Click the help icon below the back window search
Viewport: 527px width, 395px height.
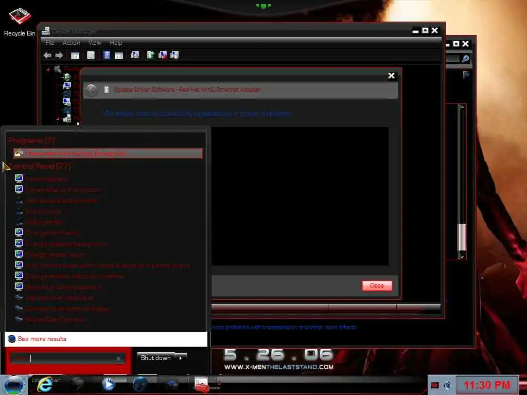[x=466, y=75]
